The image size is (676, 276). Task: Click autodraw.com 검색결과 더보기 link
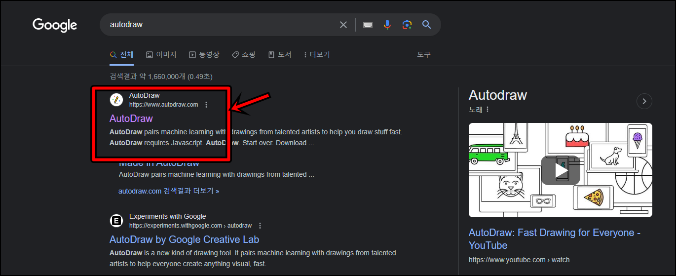(x=169, y=191)
